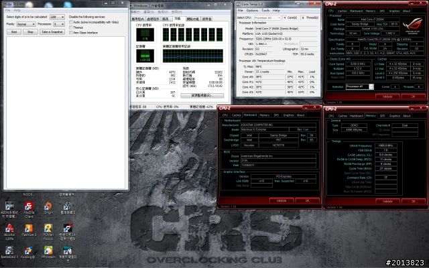This screenshot has height=268, width=429.
Task: Select the 網路功能 tab in Task Manager
Action: tap(193, 19)
